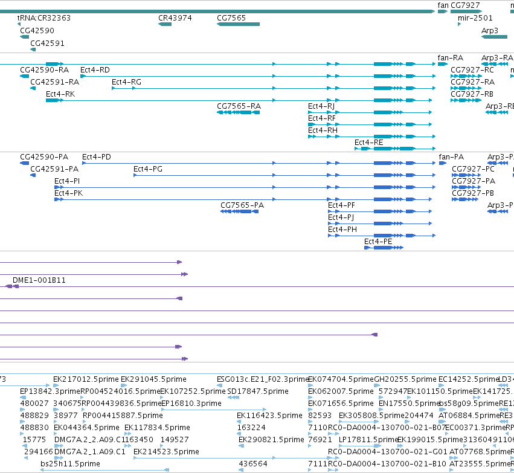The image size is (514, 473).
Task: Select the EK071656.5prime EST label
Action: pos(341,404)
